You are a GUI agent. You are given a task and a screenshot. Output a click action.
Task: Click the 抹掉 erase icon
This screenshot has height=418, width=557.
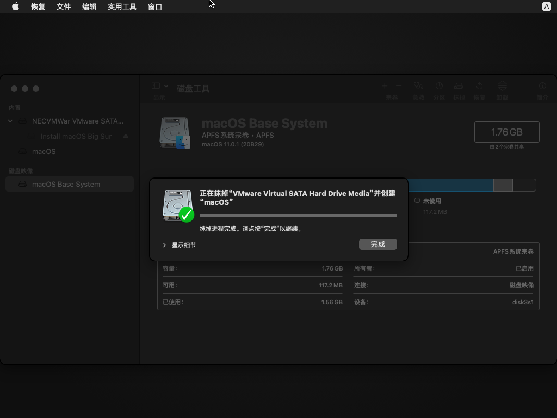coord(459,86)
